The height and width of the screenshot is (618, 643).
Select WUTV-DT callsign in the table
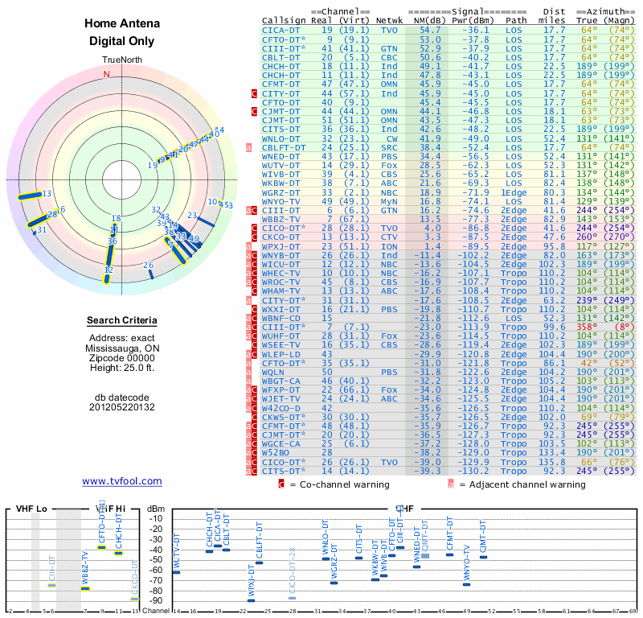[281, 166]
